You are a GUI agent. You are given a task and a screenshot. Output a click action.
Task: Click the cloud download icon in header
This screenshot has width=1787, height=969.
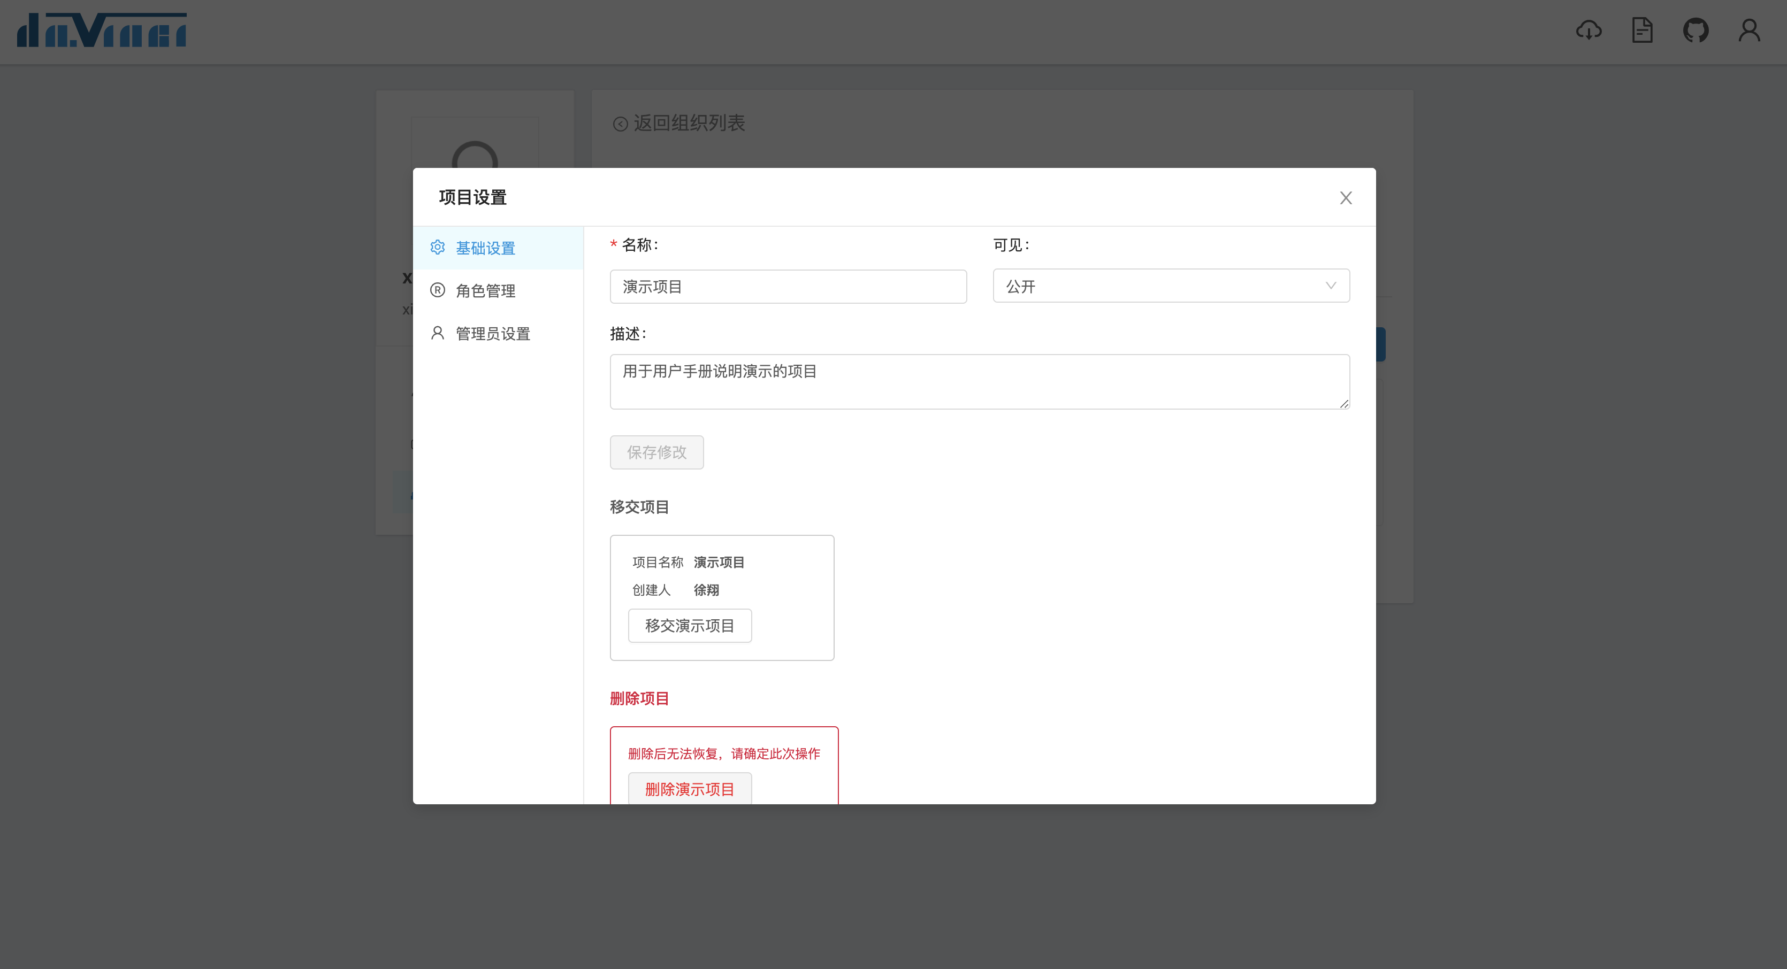tap(1589, 30)
